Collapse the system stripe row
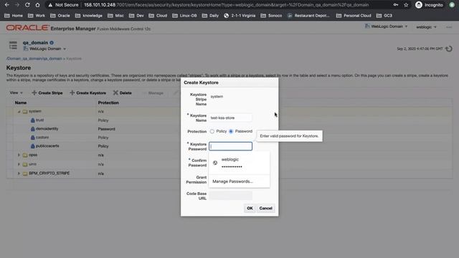This screenshot has height=258, width=459. 19,112
